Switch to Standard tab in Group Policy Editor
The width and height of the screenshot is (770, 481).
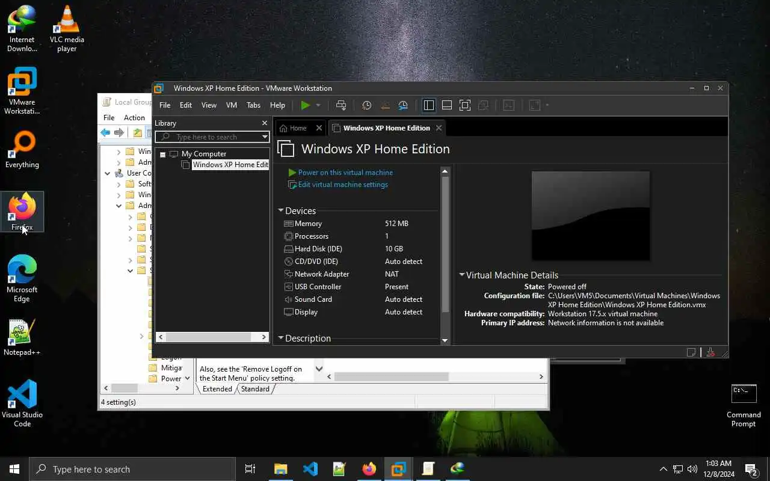coord(255,389)
